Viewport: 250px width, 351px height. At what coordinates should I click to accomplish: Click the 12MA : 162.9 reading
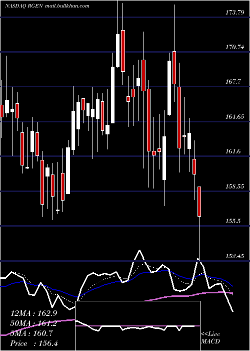pyautogui.click(x=33, y=313)
